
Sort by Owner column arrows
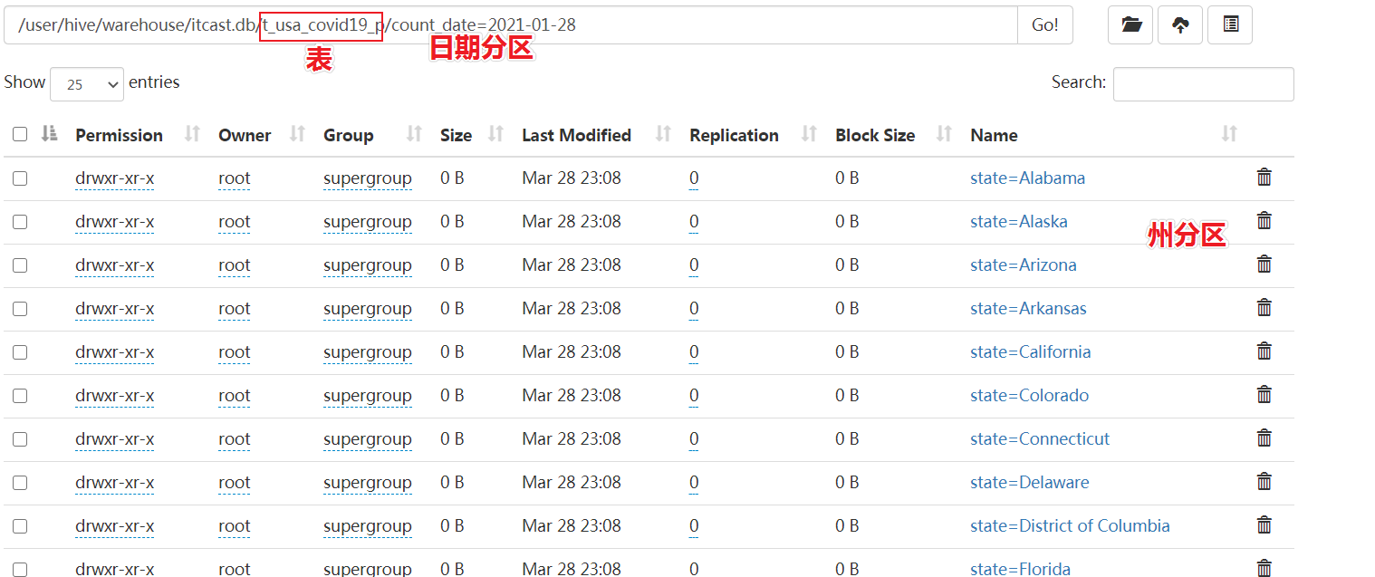pyautogui.click(x=297, y=134)
